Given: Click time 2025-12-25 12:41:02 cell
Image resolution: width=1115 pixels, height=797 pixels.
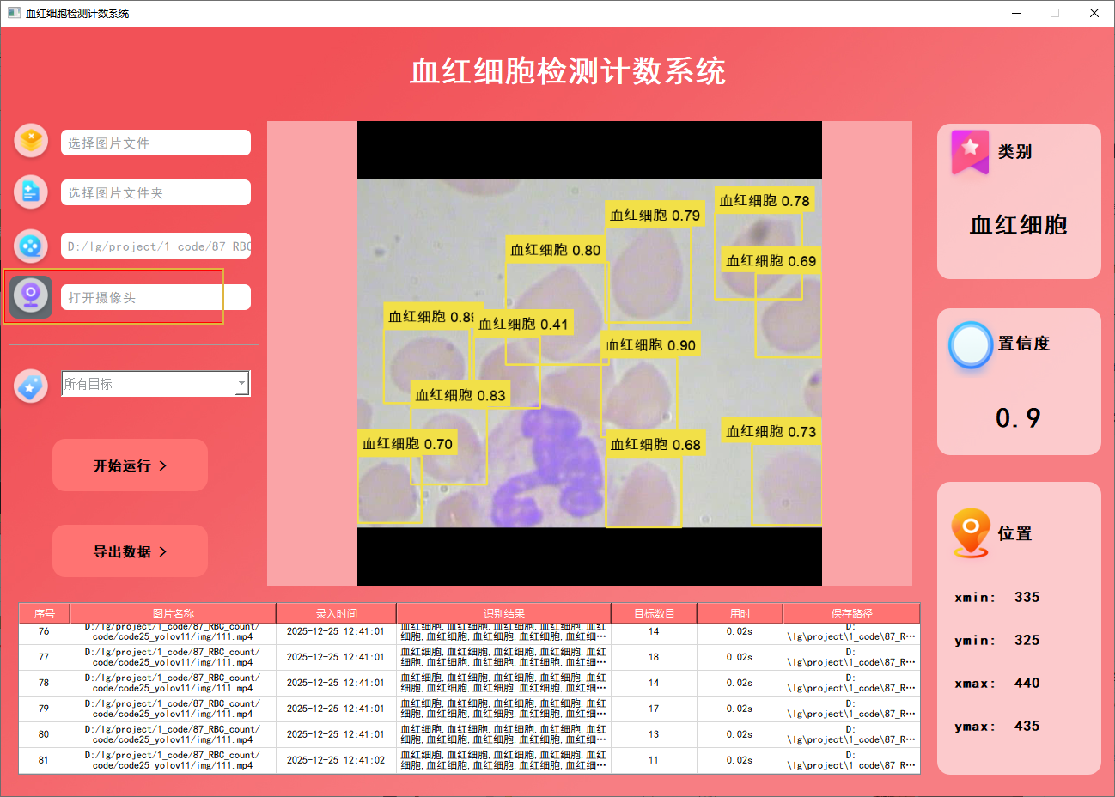Looking at the screenshot, I should (x=336, y=760).
